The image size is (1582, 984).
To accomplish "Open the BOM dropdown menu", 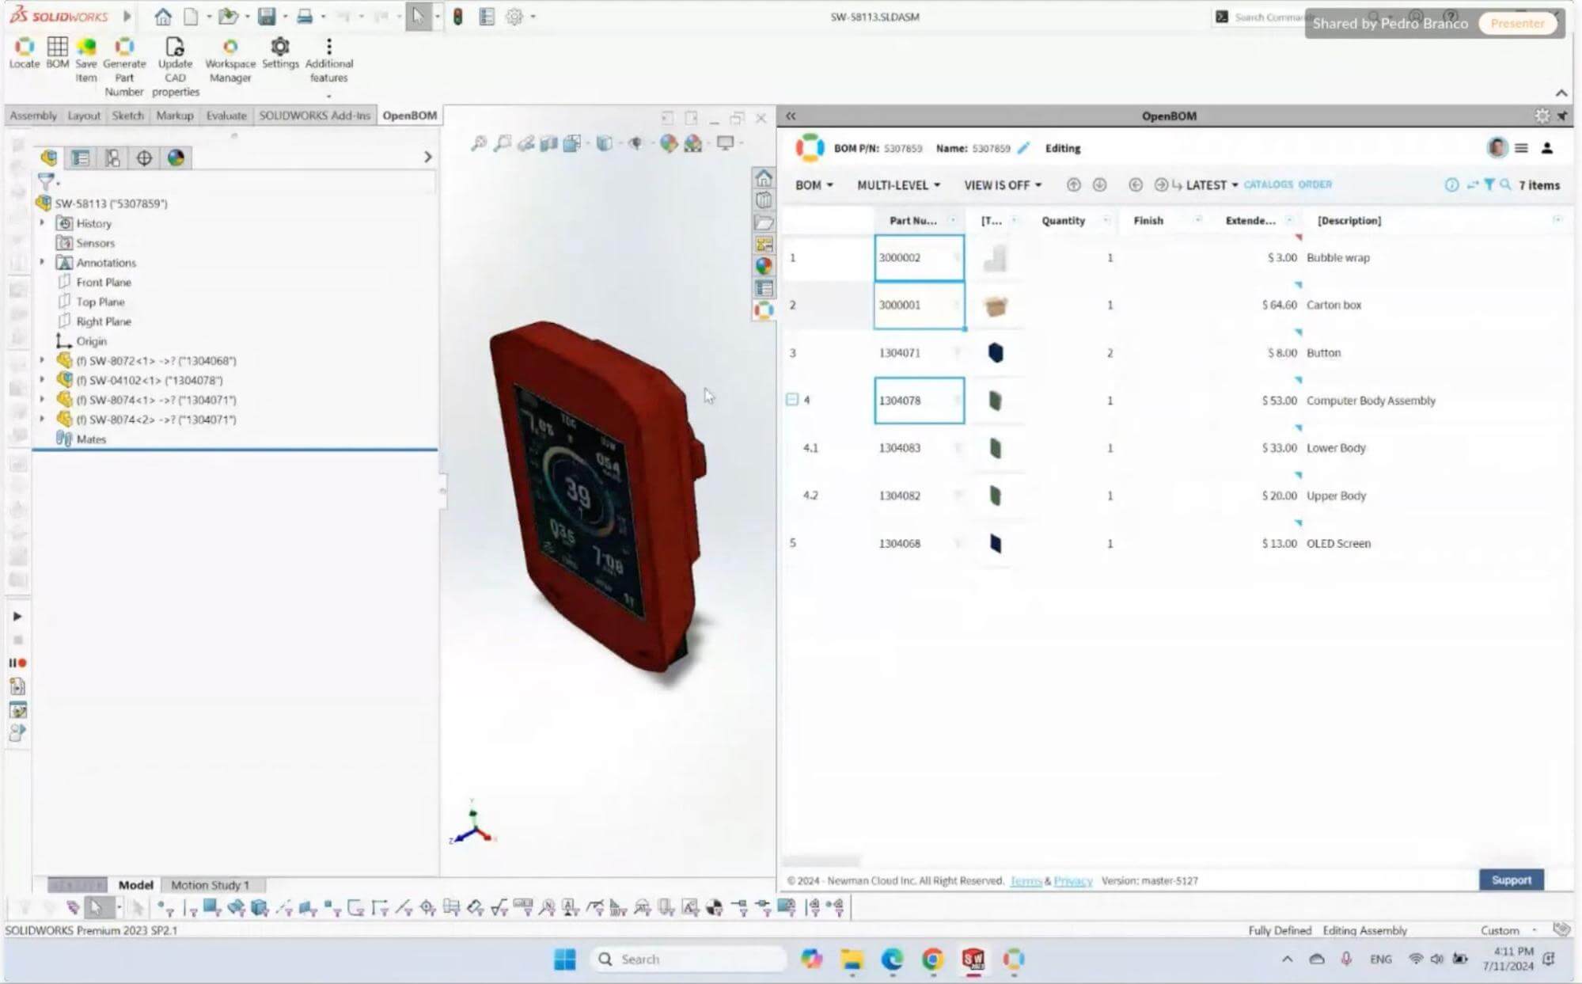I will coord(814,185).
